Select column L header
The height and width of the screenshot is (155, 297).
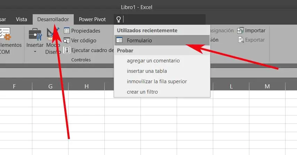pos(231,86)
